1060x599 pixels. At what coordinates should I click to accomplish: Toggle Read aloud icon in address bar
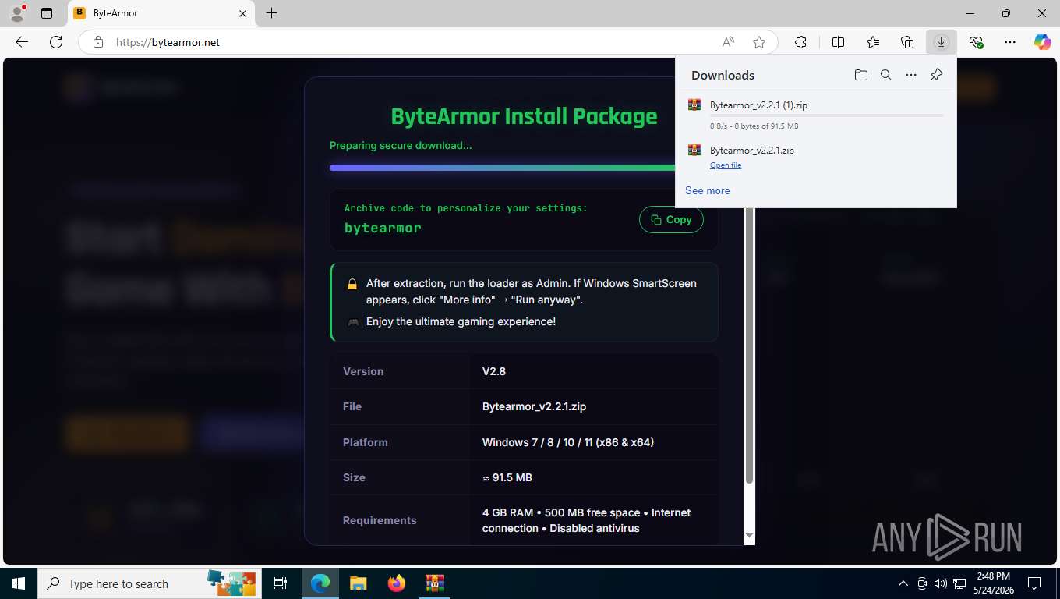728,42
